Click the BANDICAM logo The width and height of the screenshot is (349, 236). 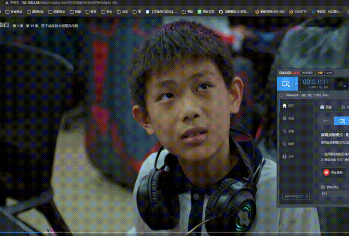tap(290, 73)
